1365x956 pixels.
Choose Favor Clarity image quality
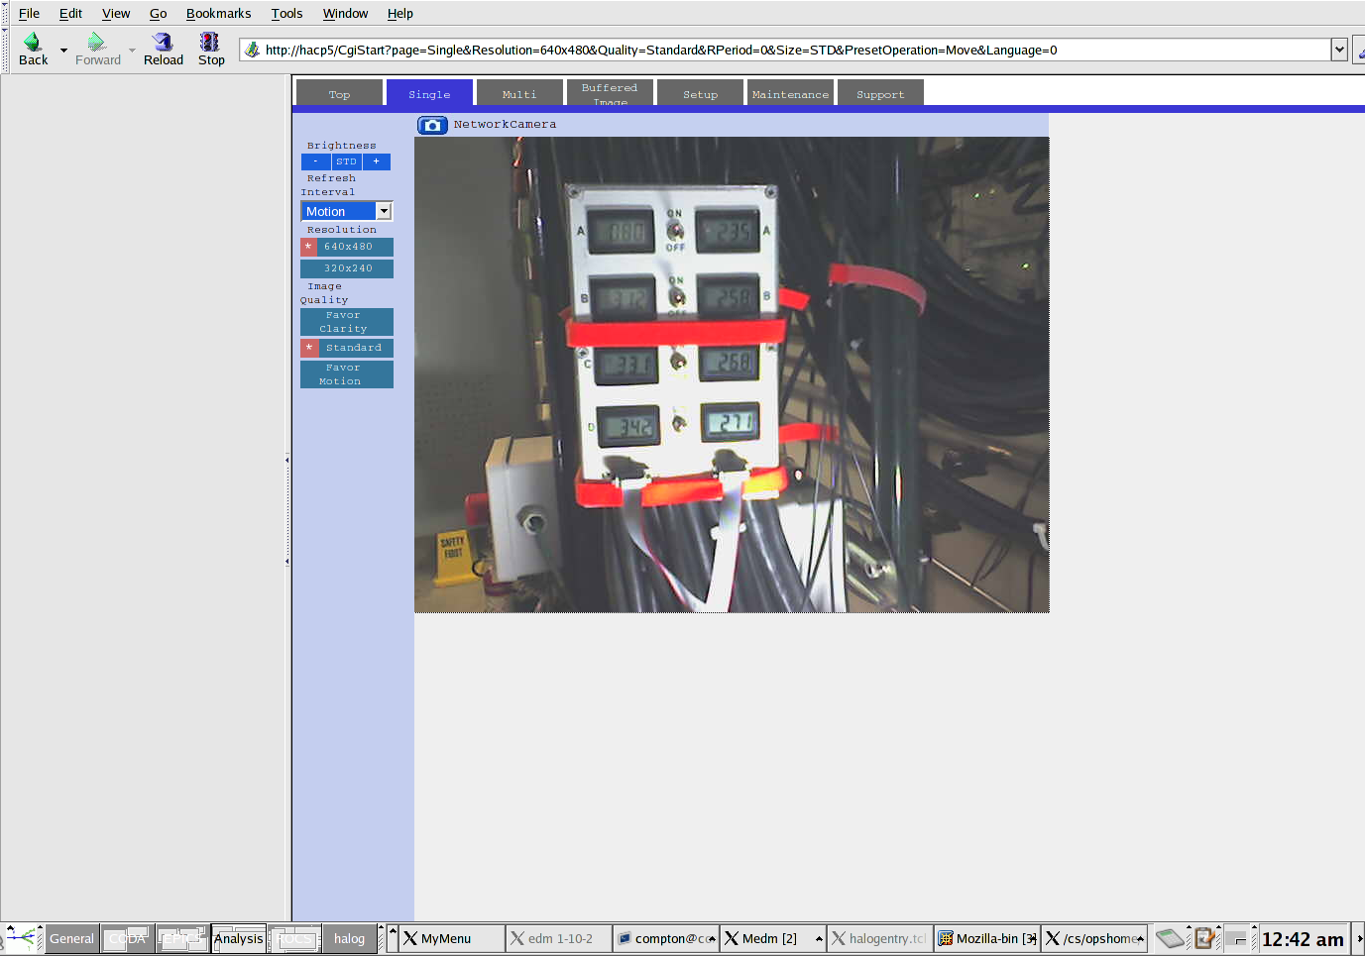tap(347, 322)
